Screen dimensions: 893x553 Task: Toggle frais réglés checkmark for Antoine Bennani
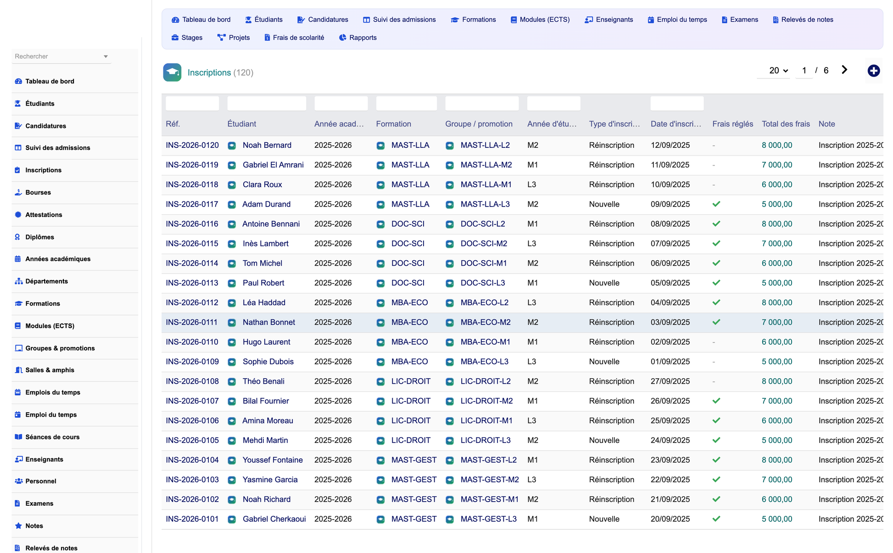716,224
